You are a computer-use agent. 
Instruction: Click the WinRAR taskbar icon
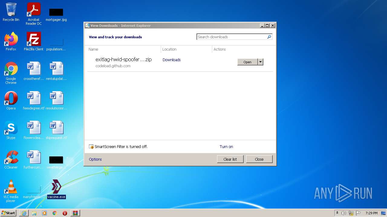(75, 213)
